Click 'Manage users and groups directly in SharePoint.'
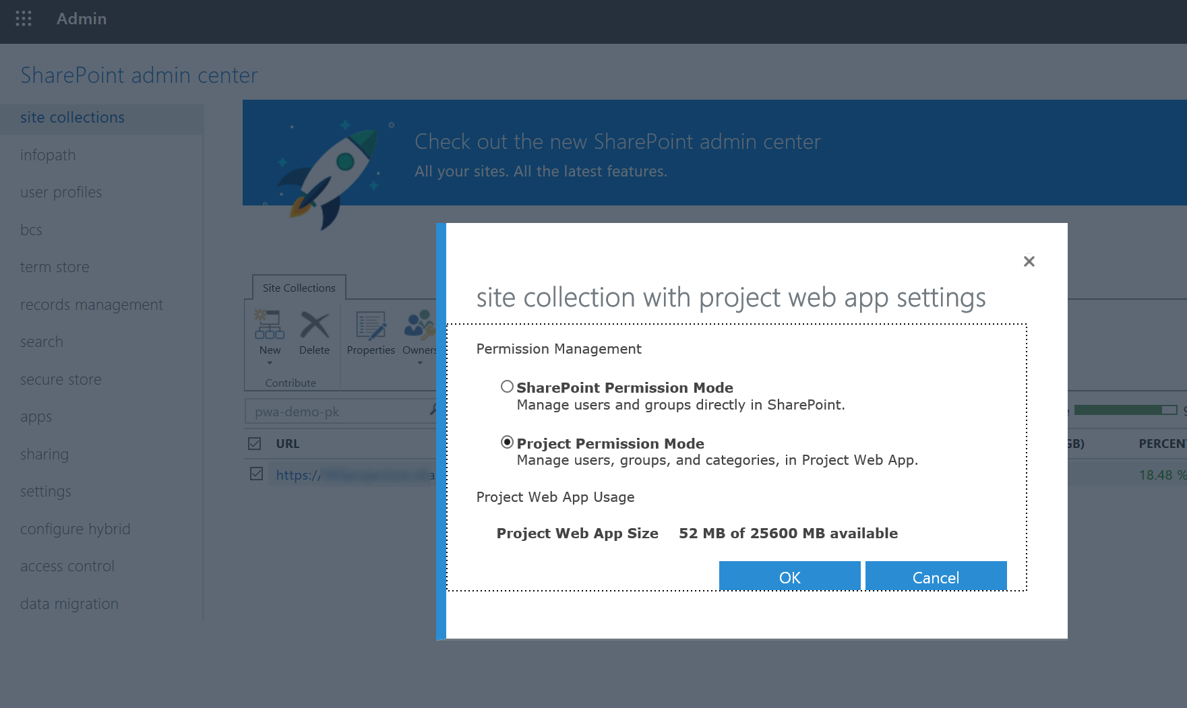 [x=681, y=405]
